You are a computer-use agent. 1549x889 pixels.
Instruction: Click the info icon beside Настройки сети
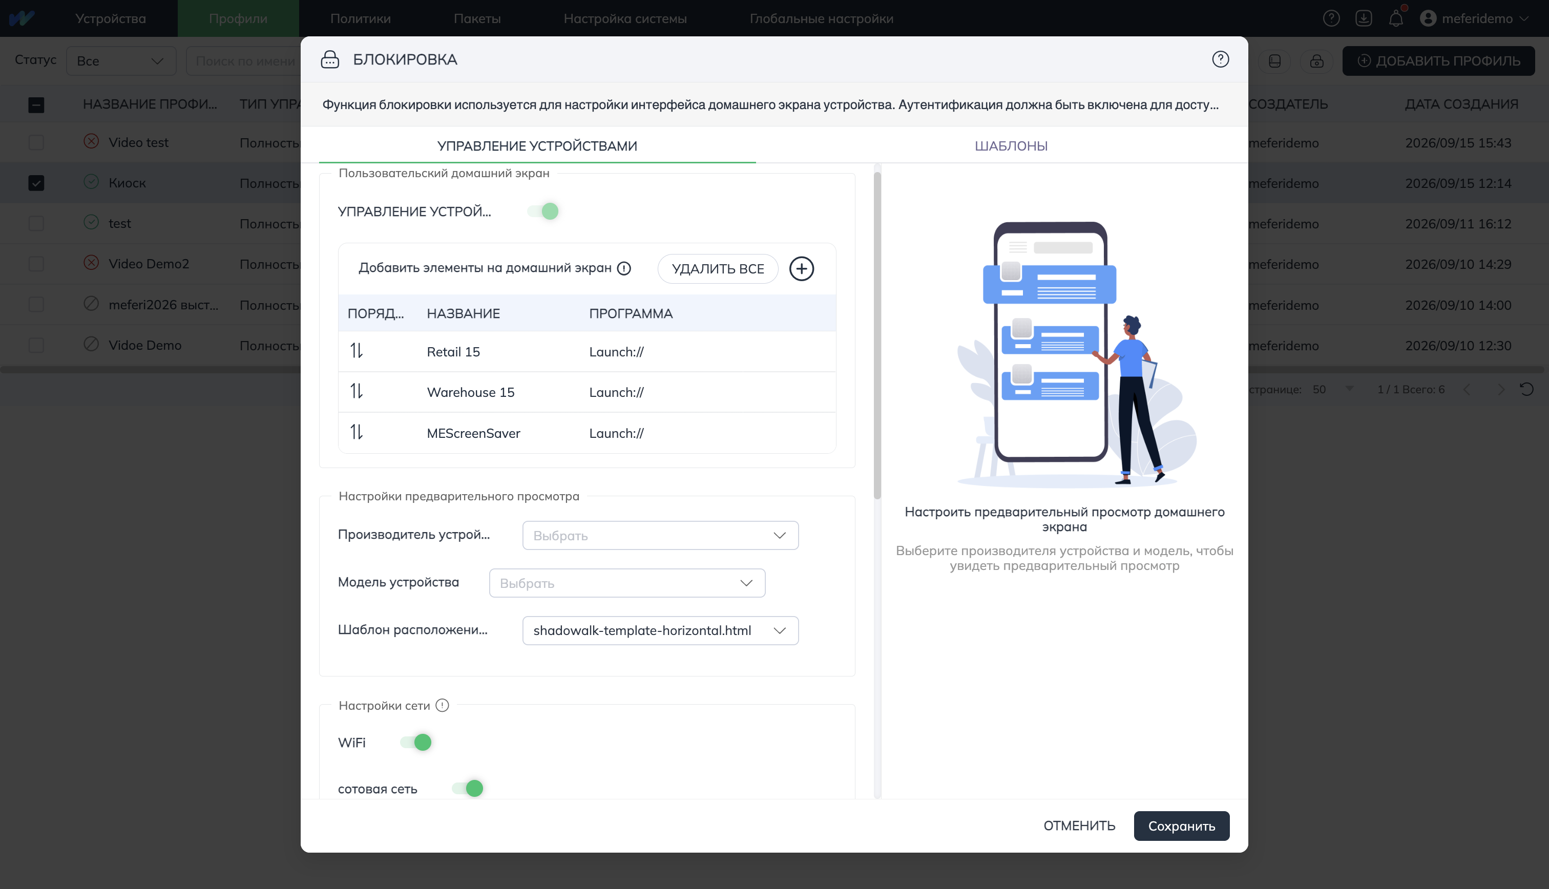point(442,705)
